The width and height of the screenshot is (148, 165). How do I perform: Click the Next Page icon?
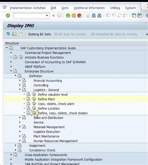(119, 16)
